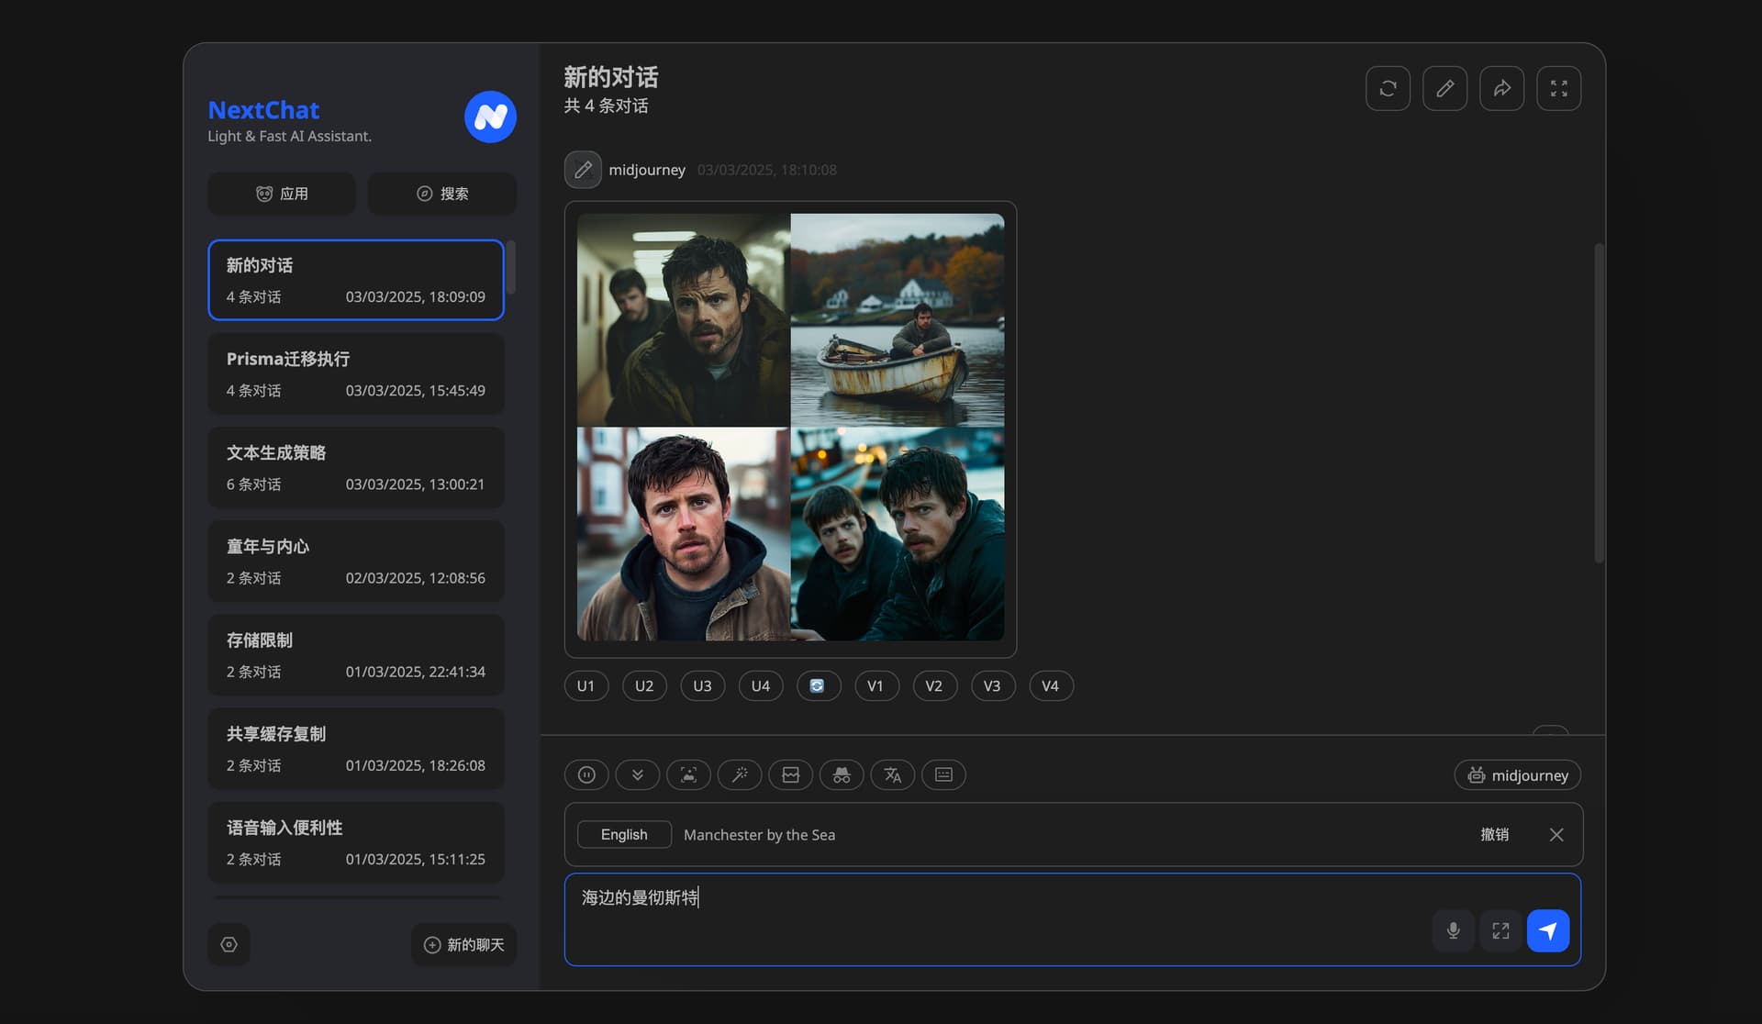Click the keyboard shortcuts toolbar icon
1762x1024 pixels.
(943, 774)
